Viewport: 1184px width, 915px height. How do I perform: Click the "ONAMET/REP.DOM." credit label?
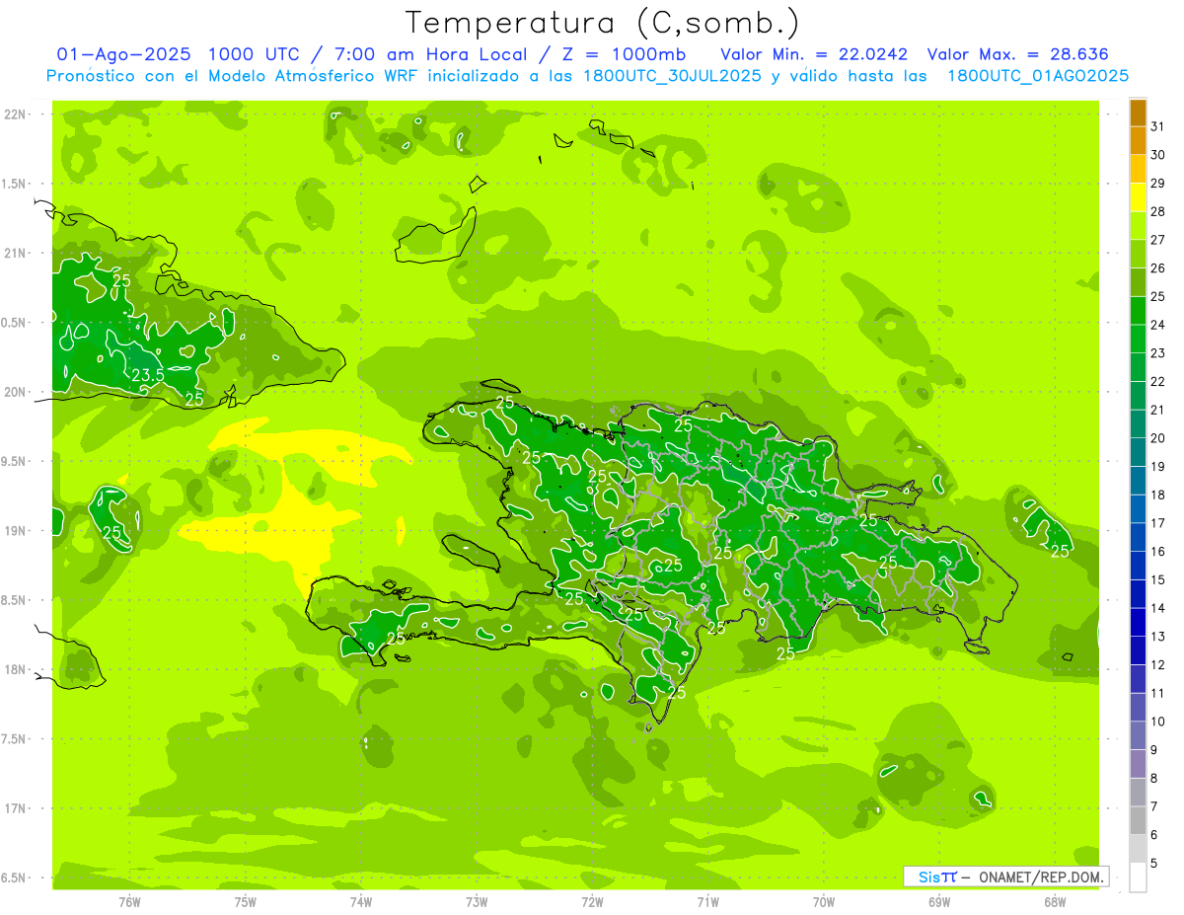coord(1042,877)
